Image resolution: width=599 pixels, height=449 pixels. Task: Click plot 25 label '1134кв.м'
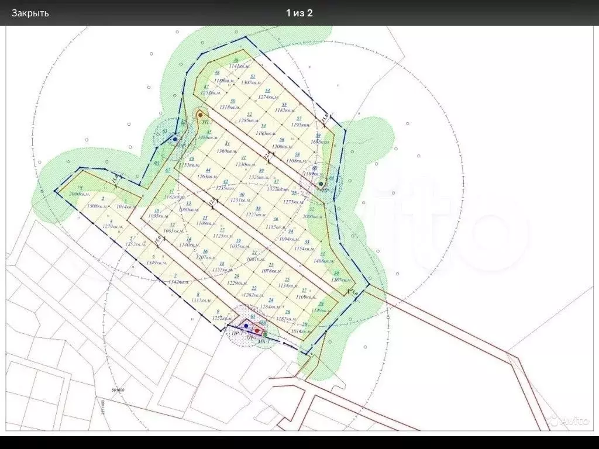(x=288, y=285)
